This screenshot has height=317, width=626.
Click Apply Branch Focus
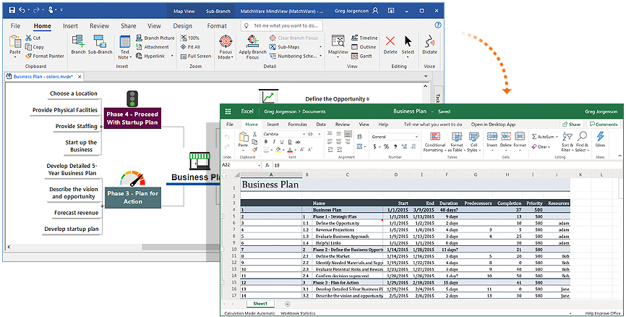(x=252, y=47)
